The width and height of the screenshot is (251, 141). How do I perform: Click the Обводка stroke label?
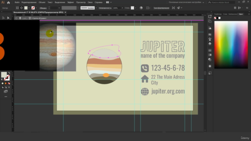pyautogui.click(x=43, y=8)
